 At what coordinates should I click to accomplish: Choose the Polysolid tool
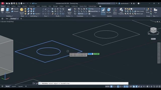(15, 9)
